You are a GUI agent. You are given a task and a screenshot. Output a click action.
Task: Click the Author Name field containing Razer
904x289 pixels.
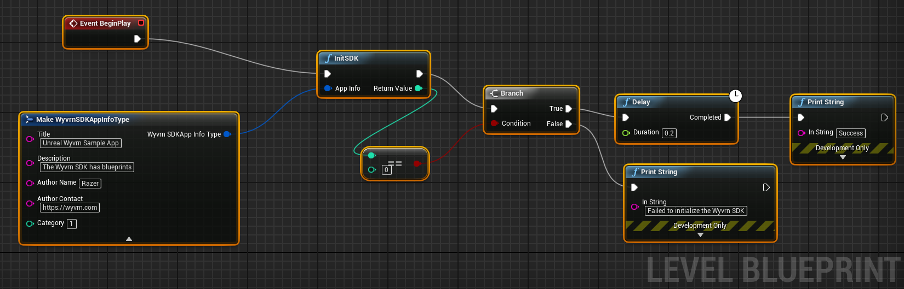[90, 184]
